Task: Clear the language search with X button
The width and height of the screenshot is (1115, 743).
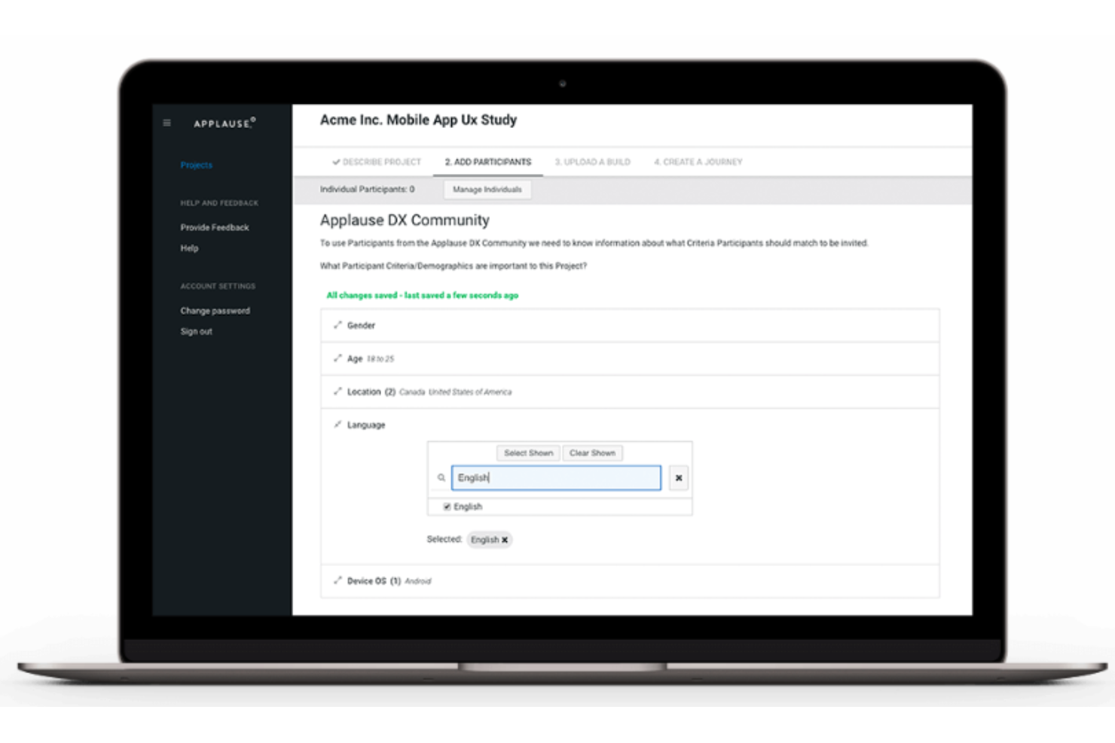Action: 679,477
